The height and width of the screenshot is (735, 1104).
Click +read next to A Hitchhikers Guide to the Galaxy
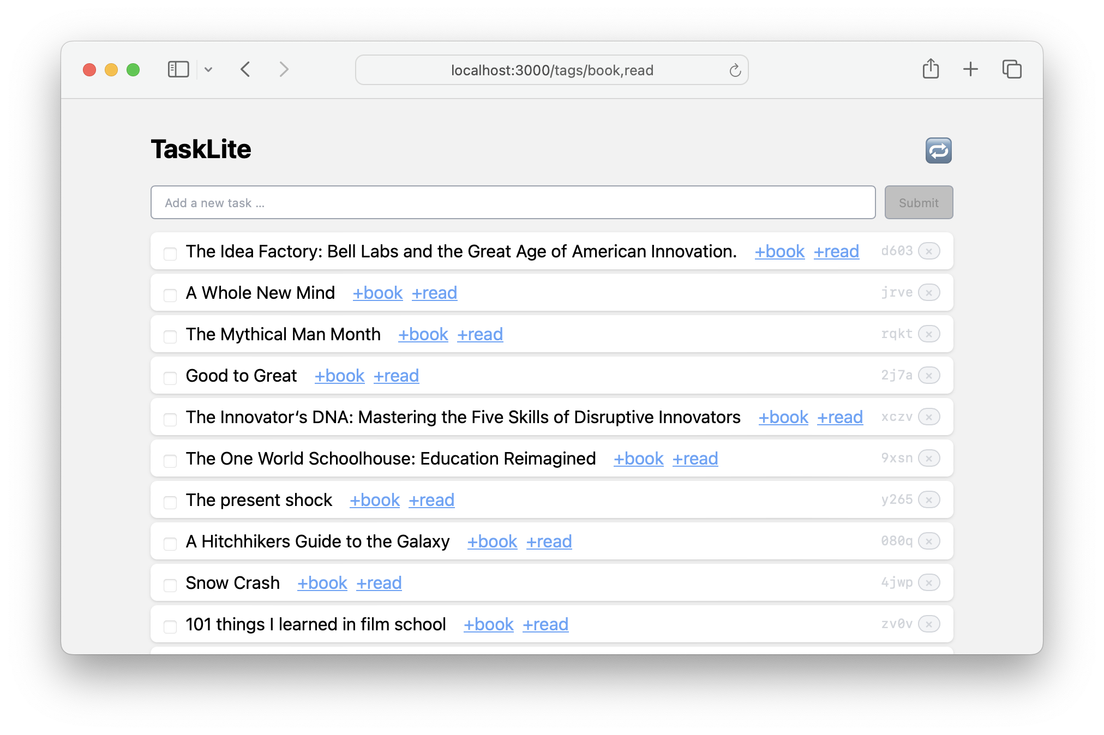point(549,541)
